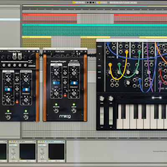Open Presets in the Moog modular sidebar
167x167 pixels.
[99, 46]
